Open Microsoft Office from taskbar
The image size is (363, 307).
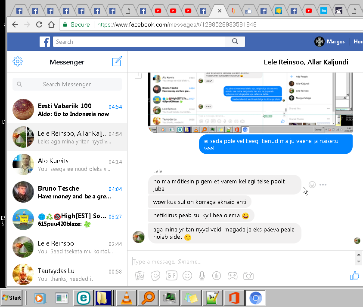click(234, 298)
